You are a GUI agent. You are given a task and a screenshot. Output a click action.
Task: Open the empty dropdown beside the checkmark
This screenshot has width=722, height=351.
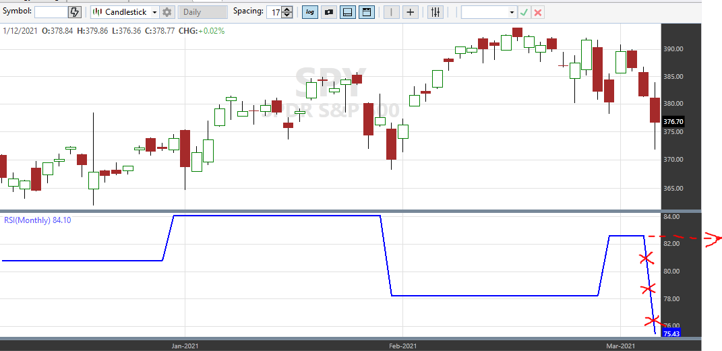tap(489, 12)
